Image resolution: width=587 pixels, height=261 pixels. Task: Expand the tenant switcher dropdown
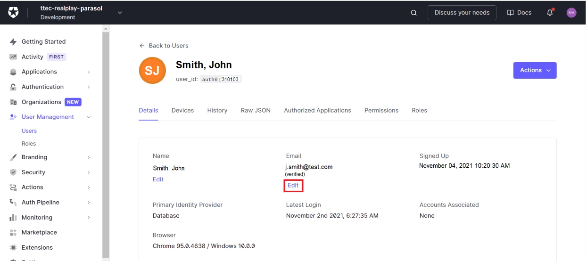[x=120, y=13]
